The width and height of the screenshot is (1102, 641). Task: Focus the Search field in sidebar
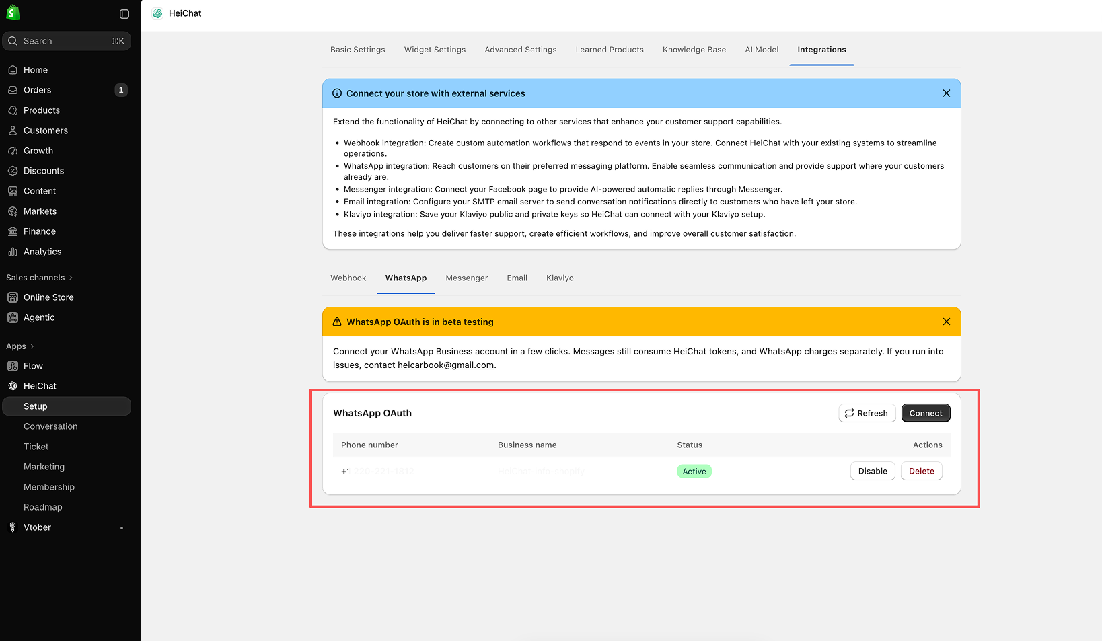67,41
